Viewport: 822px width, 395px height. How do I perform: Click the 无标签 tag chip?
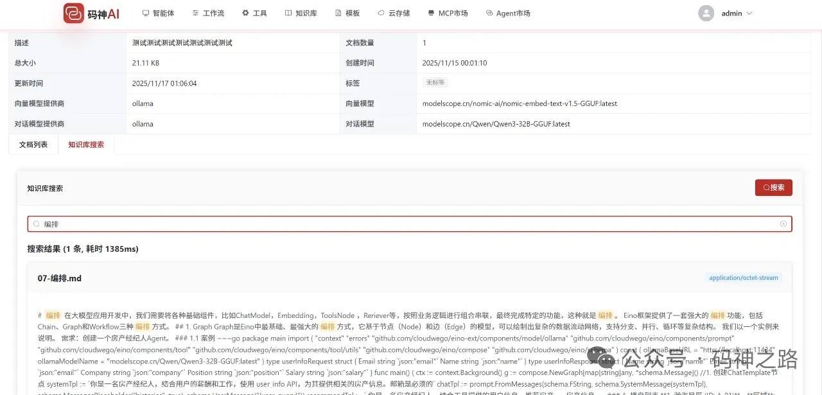click(x=437, y=83)
